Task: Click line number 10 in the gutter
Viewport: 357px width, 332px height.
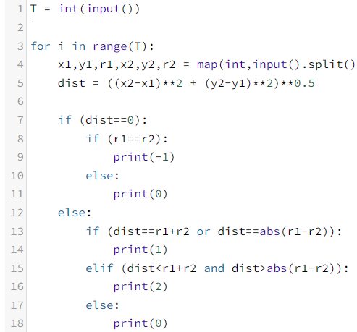Action: tap(17, 176)
